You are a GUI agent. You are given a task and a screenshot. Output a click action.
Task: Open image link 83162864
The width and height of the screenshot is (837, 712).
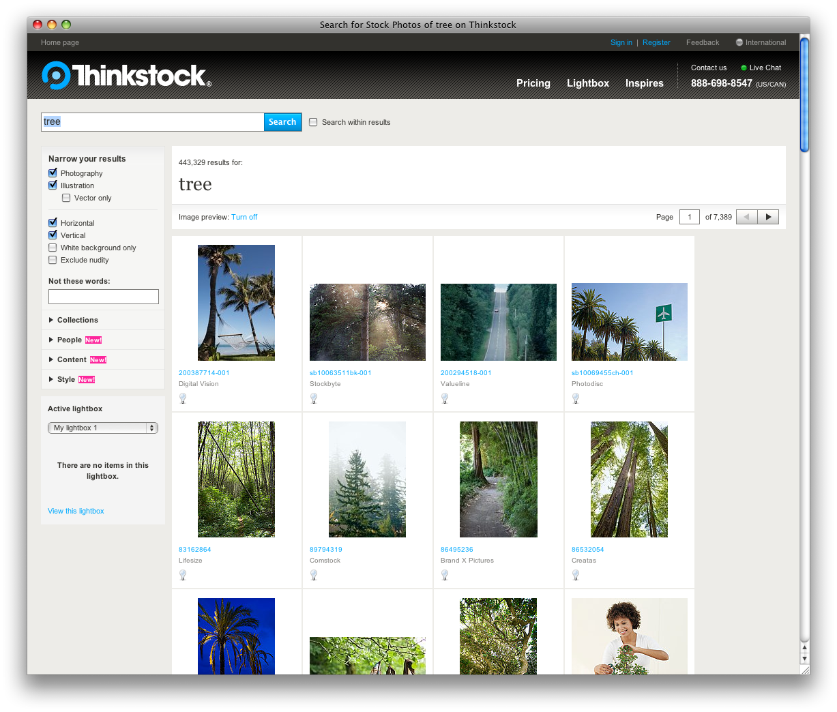pos(195,550)
